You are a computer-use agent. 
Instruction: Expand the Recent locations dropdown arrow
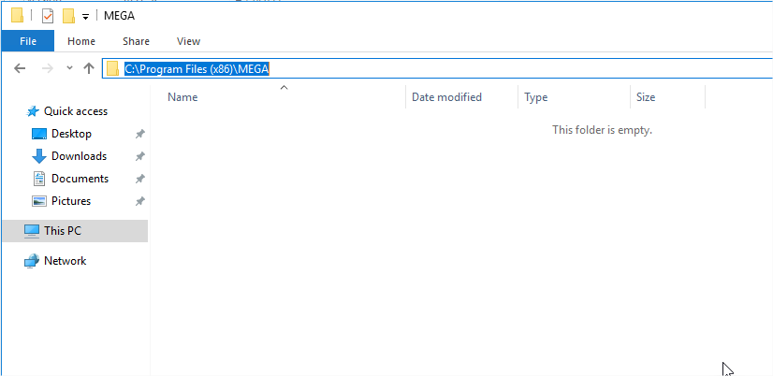[69, 68]
